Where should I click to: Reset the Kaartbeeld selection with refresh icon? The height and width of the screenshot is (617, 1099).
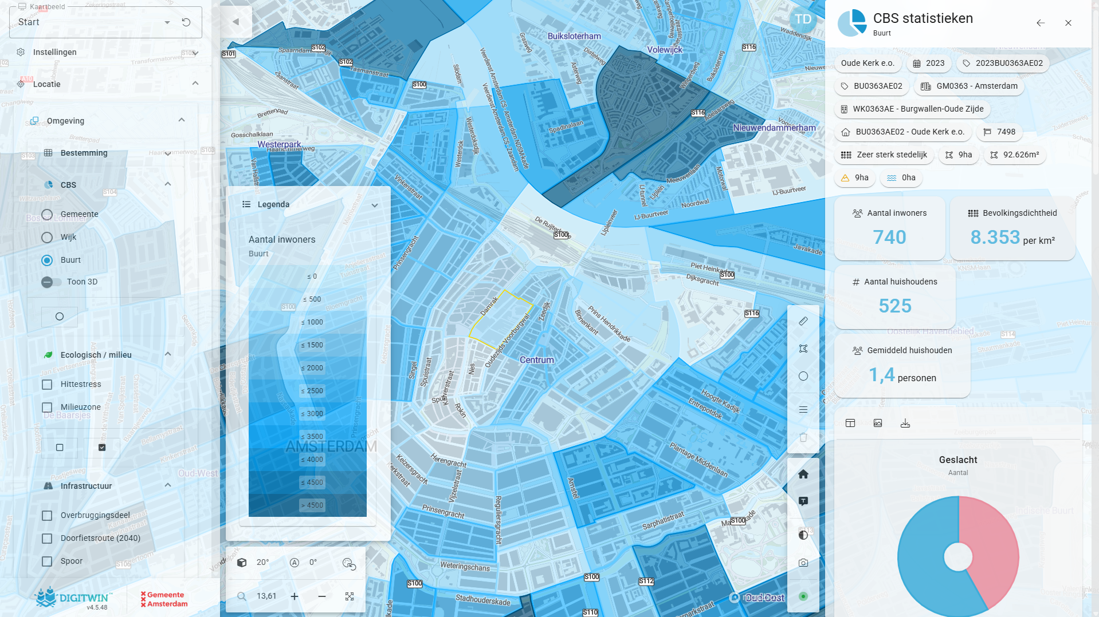186,22
